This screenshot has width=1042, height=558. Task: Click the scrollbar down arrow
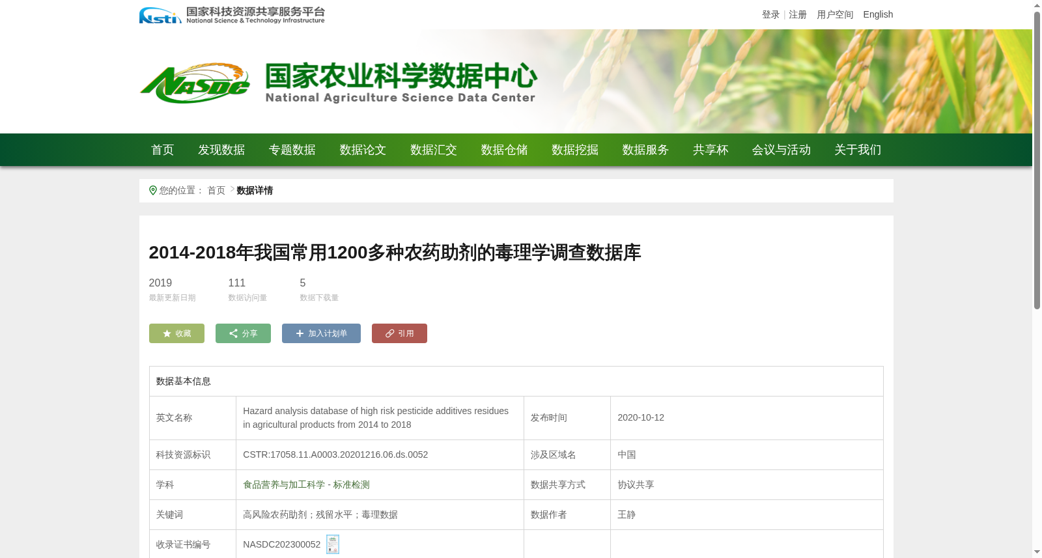[1037, 552]
